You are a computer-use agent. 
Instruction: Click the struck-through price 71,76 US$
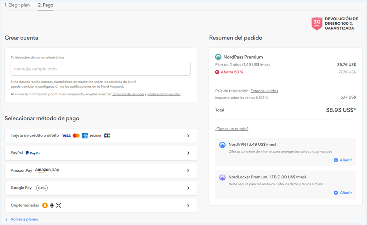pyautogui.click(x=347, y=72)
